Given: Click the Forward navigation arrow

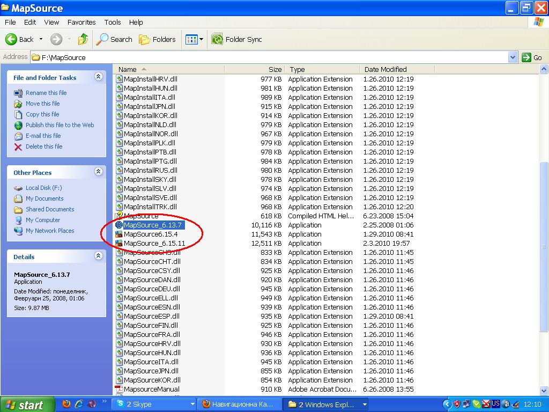Looking at the screenshot, I should [x=56, y=39].
